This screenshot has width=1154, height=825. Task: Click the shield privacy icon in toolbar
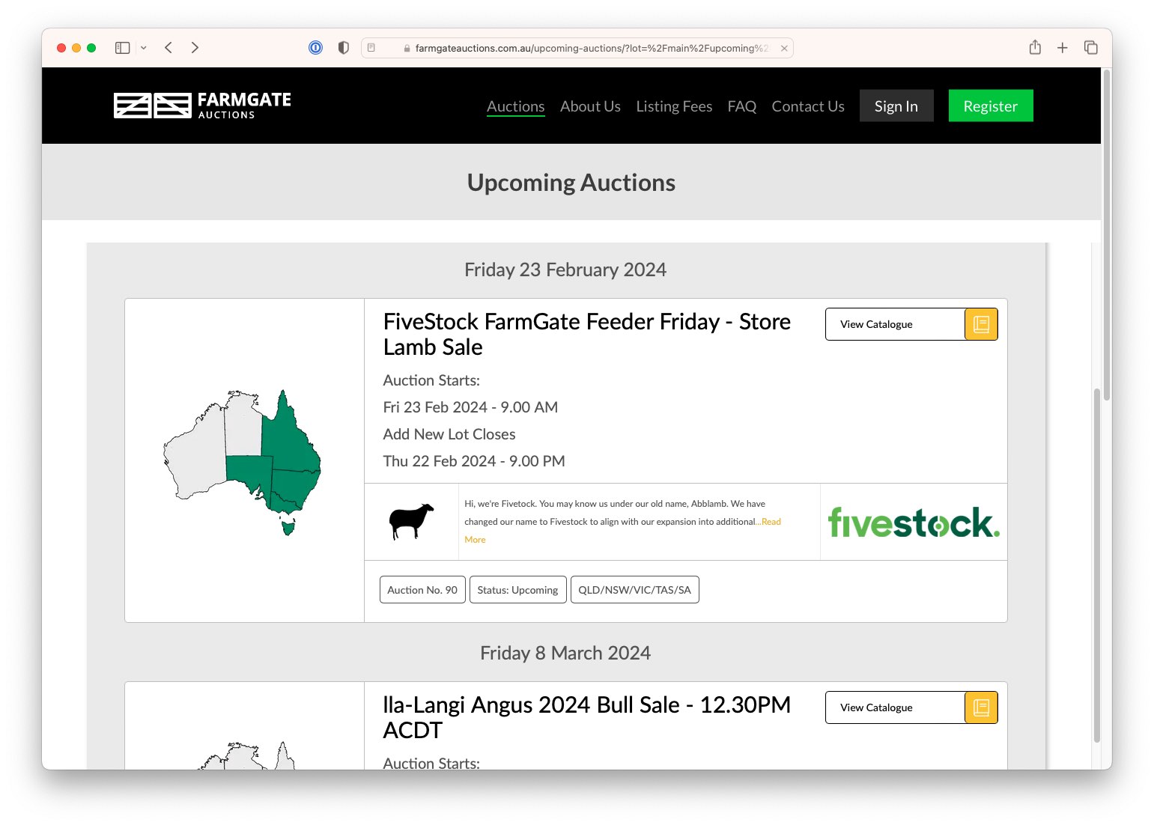point(342,47)
